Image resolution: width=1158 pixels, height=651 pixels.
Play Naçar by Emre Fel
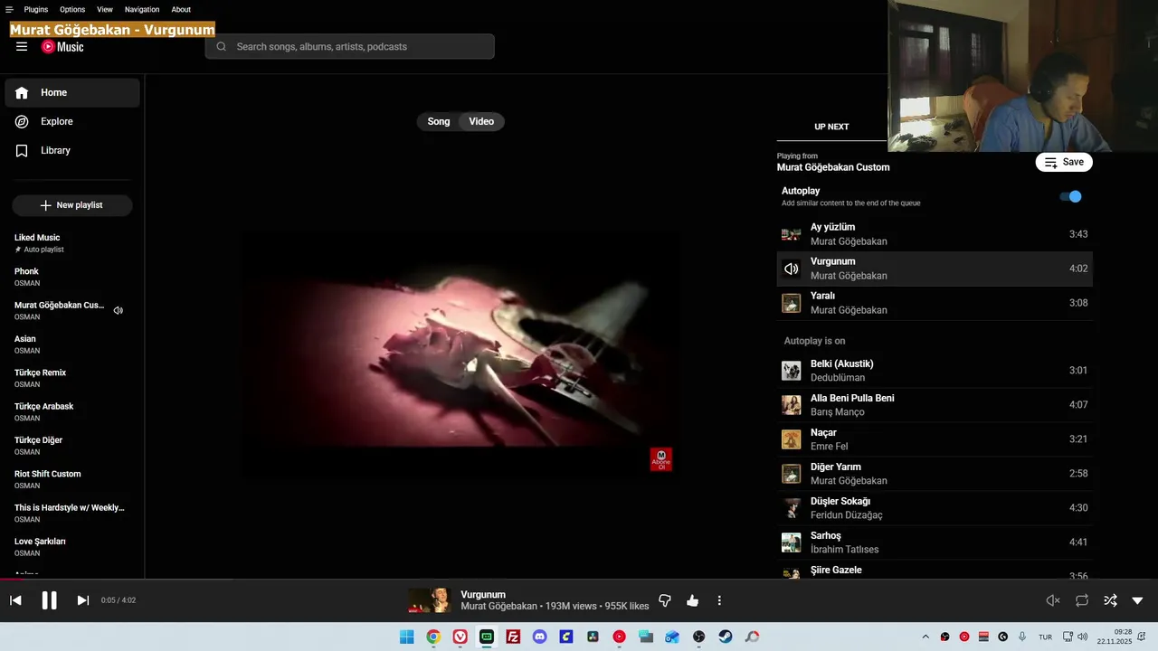pos(935,439)
